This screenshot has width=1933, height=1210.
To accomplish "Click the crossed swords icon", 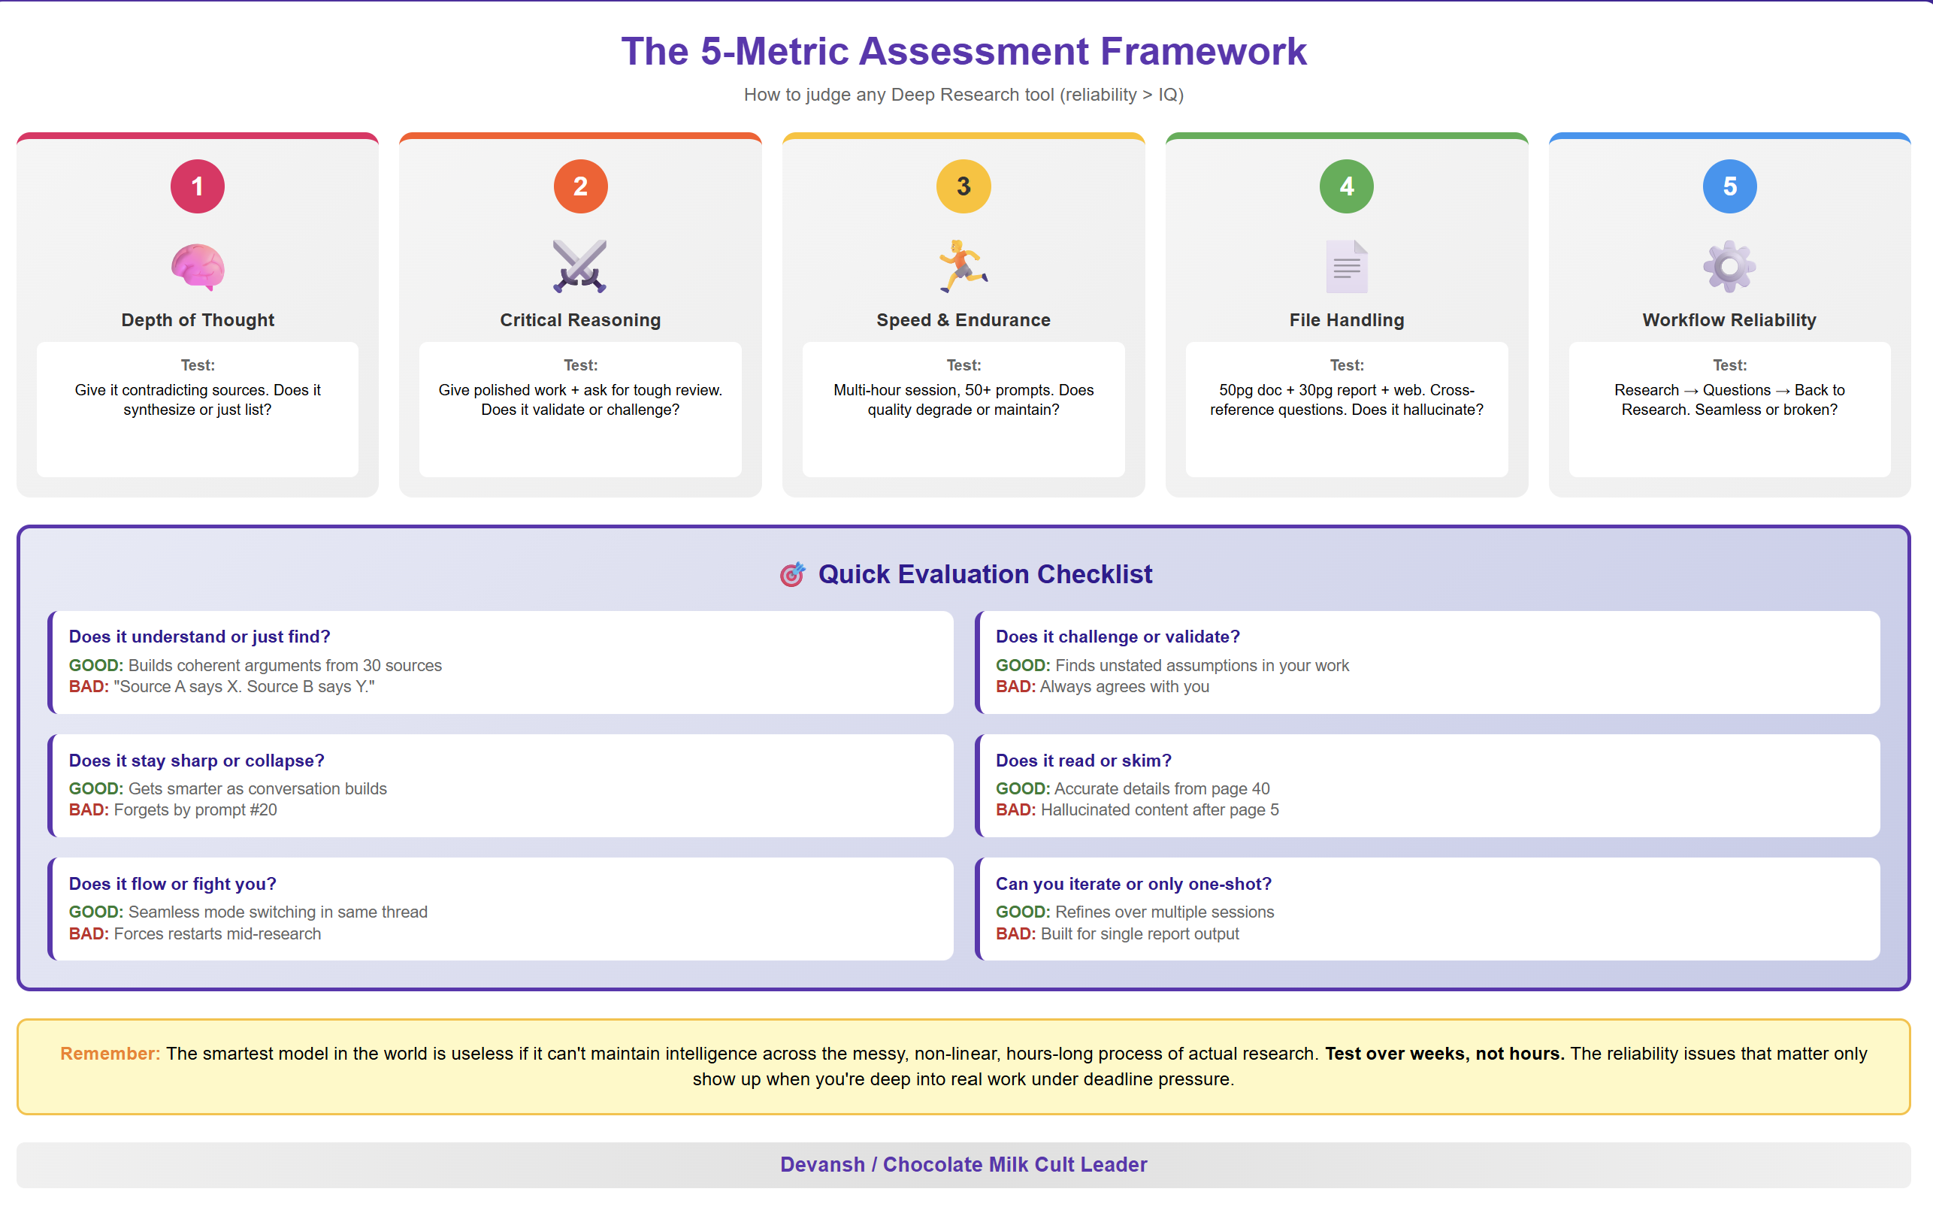I will coord(580,267).
